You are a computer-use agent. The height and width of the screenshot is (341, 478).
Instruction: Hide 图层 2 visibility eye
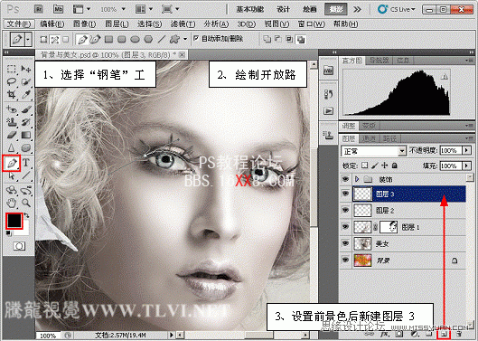[x=345, y=210]
